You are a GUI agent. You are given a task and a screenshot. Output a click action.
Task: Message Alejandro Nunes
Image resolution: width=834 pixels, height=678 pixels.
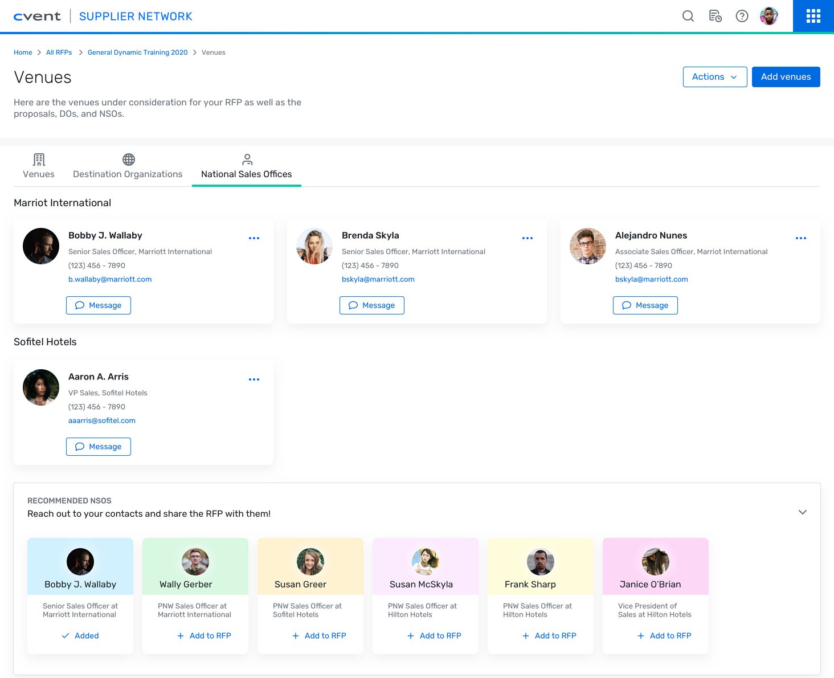pyautogui.click(x=645, y=305)
